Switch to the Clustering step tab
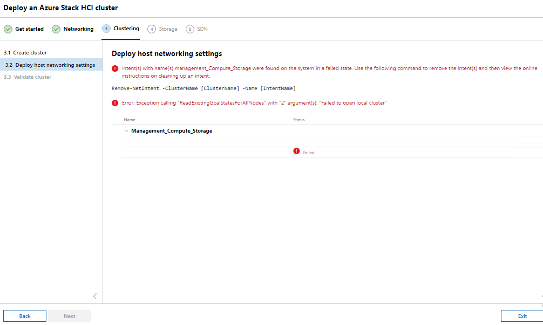The width and height of the screenshot is (543, 325). tap(126, 29)
